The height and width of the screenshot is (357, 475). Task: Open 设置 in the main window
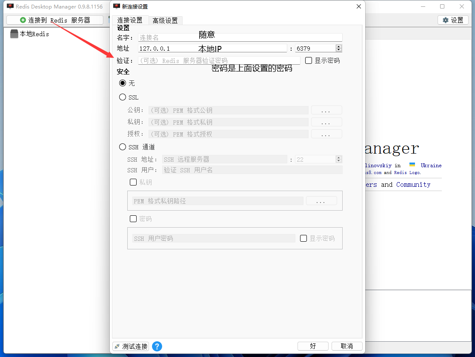coord(453,20)
